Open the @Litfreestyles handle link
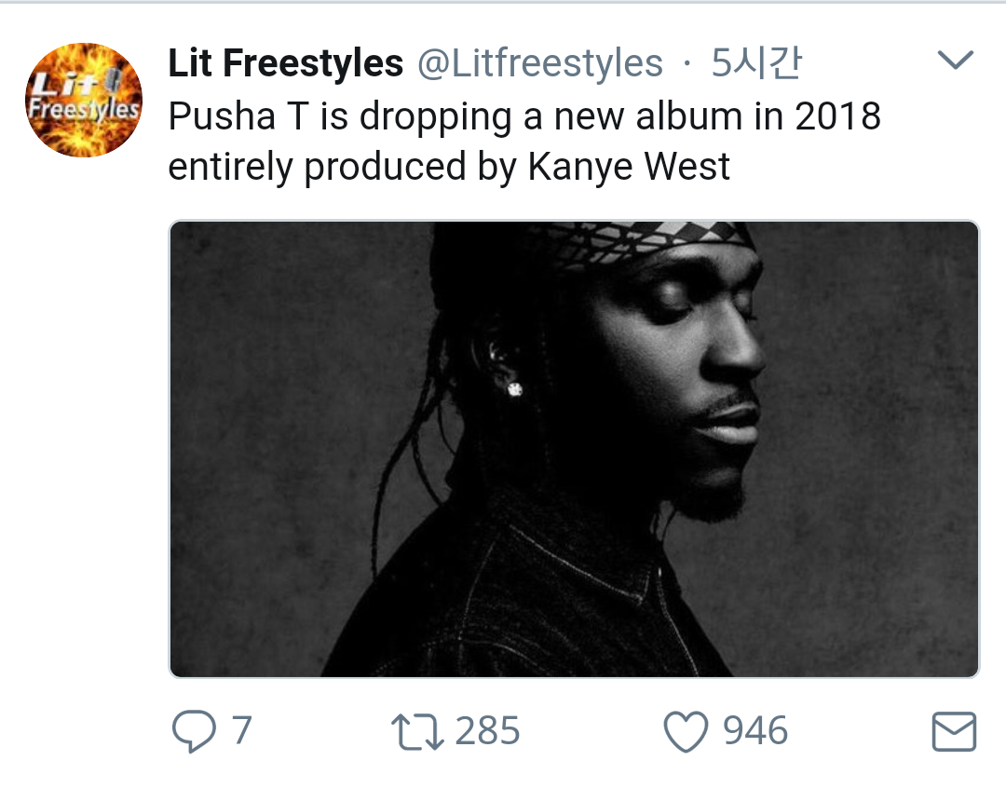 tap(539, 63)
